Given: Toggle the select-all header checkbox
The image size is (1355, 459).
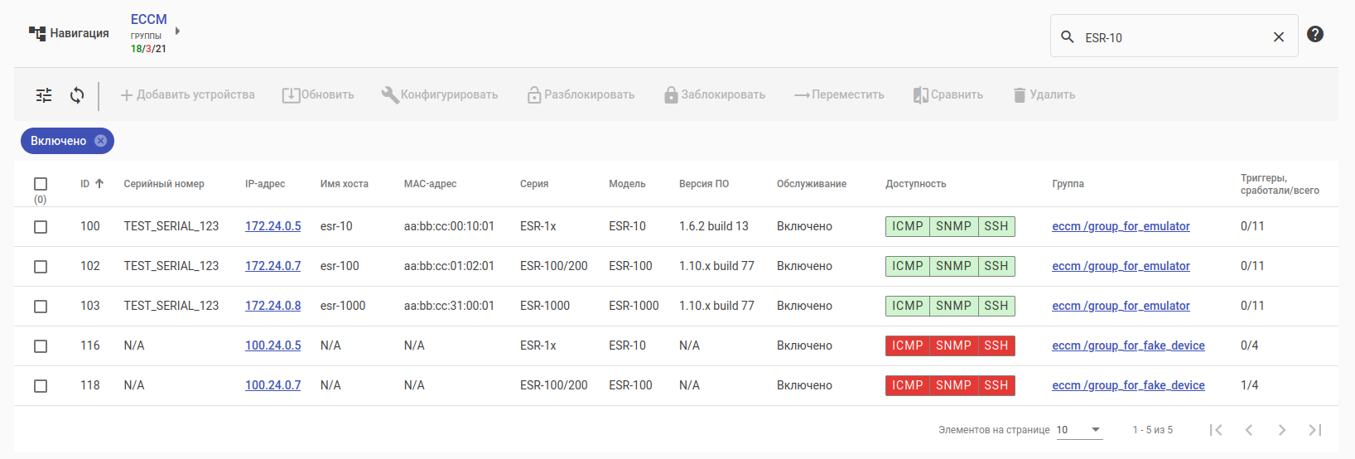Looking at the screenshot, I should [41, 184].
